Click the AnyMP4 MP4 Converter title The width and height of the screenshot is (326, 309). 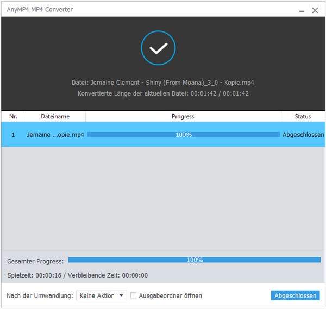(40, 10)
